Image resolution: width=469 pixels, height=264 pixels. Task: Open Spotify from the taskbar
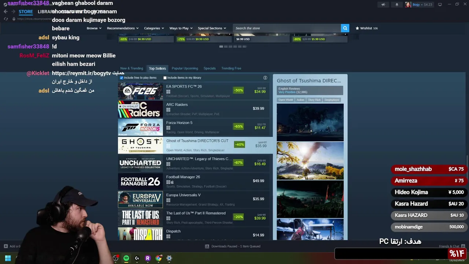pos(126,258)
